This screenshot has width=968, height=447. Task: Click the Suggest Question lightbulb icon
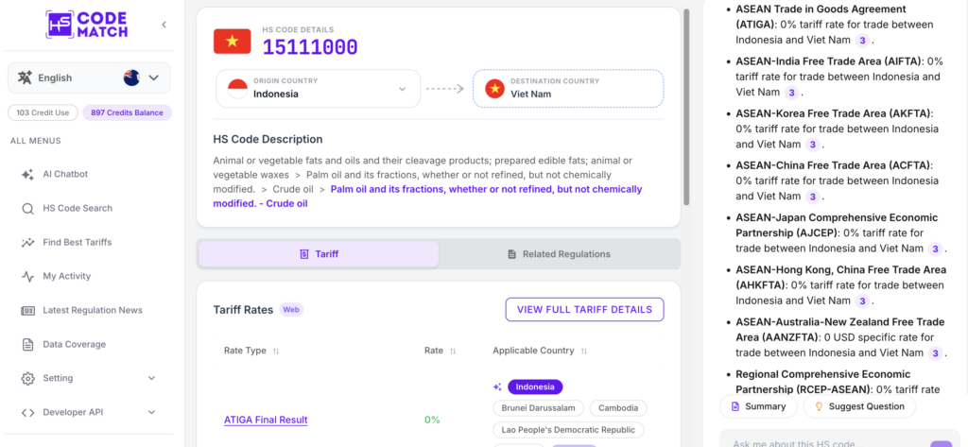point(820,406)
